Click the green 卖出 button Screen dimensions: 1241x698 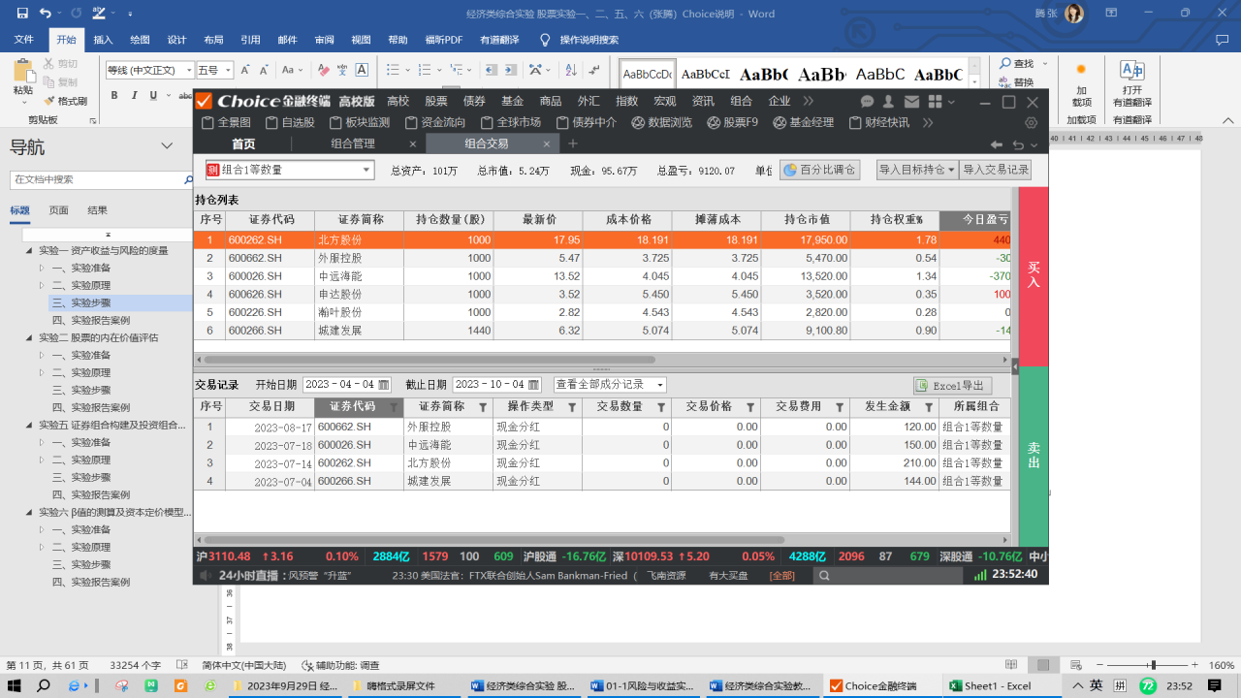1034,455
